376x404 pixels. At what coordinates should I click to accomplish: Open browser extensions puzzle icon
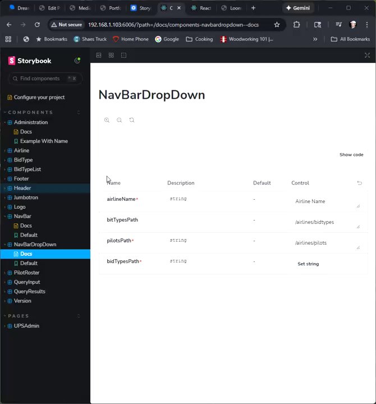click(x=297, y=25)
